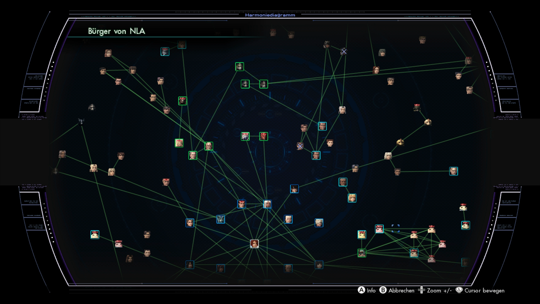Select the gray alien NEU in cyan frame
The height and width of the screenshot is (304, 540).
[165, 52]
